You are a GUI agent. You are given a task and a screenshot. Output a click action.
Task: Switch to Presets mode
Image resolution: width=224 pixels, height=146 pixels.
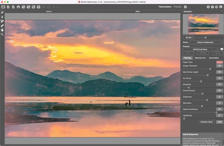[x=177, y=7]
